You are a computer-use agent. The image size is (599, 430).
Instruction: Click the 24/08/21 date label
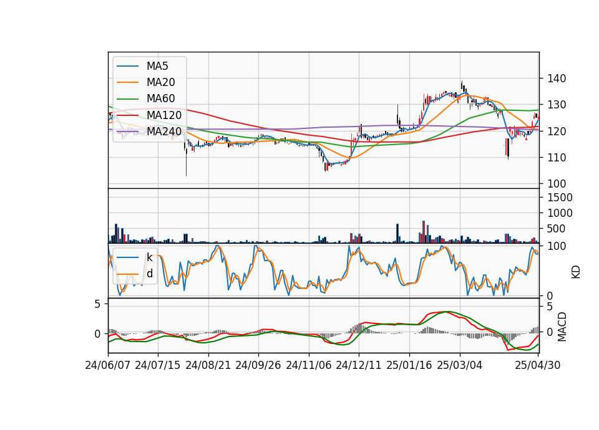[208, 366]
